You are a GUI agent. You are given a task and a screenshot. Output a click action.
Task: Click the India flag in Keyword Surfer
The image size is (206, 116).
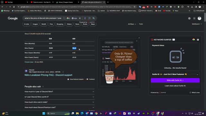pos(194,40)
